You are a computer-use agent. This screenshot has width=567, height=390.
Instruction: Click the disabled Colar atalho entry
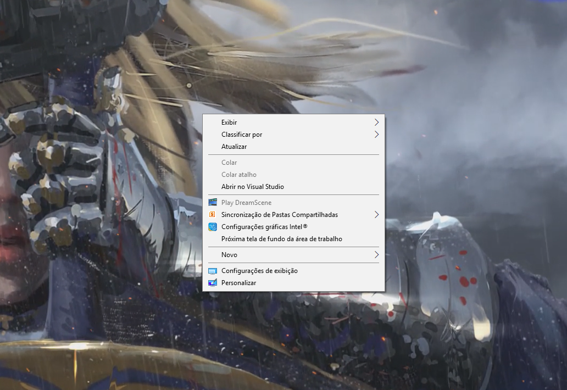293,175
